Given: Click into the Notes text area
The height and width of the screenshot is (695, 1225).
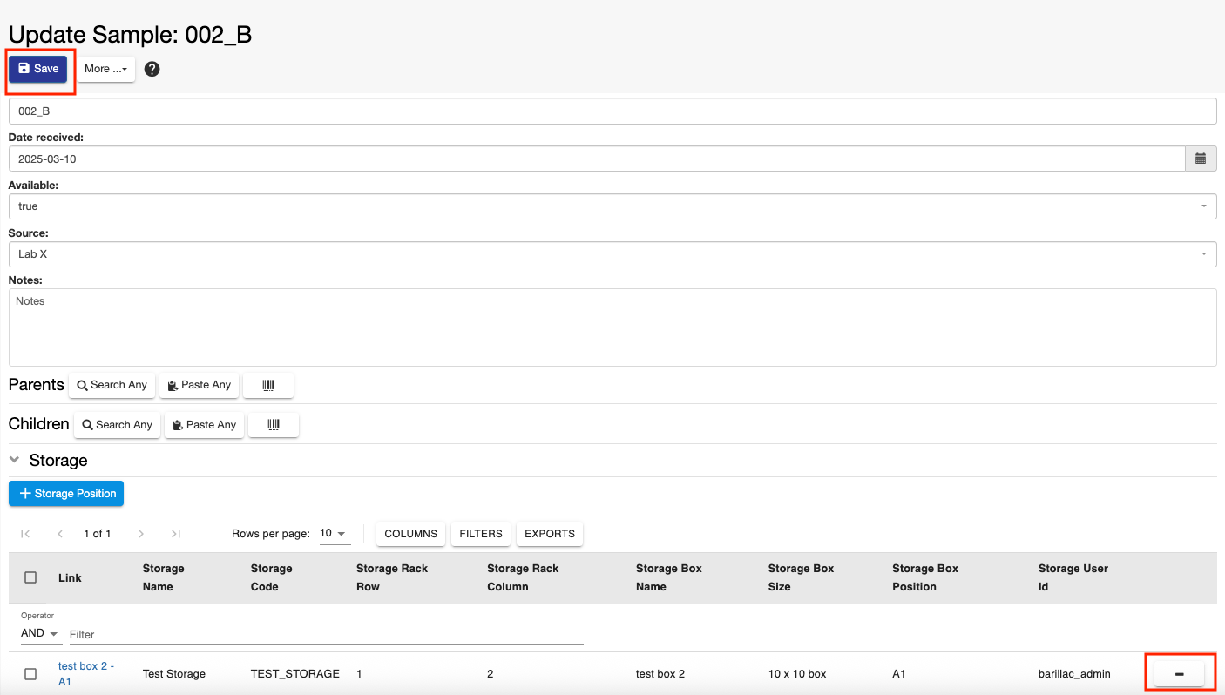Looking at the screenshot, I should click(x=612, y=327).
